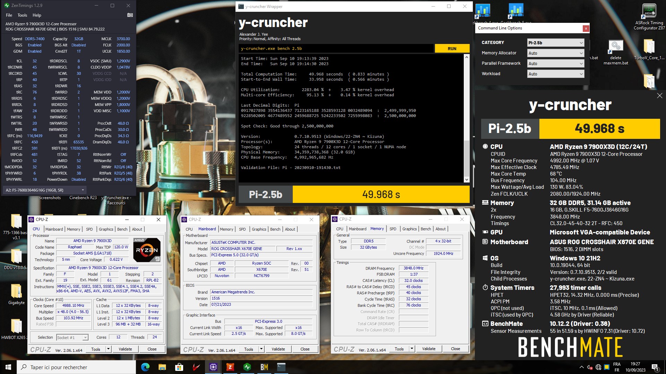Expand Tools arrow in Memory CPU-Z window

[412, 349]
